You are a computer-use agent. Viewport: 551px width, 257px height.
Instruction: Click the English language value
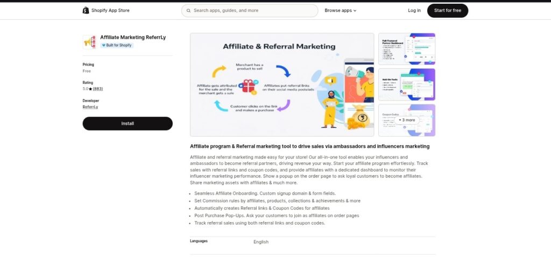[x=261, y=242]
